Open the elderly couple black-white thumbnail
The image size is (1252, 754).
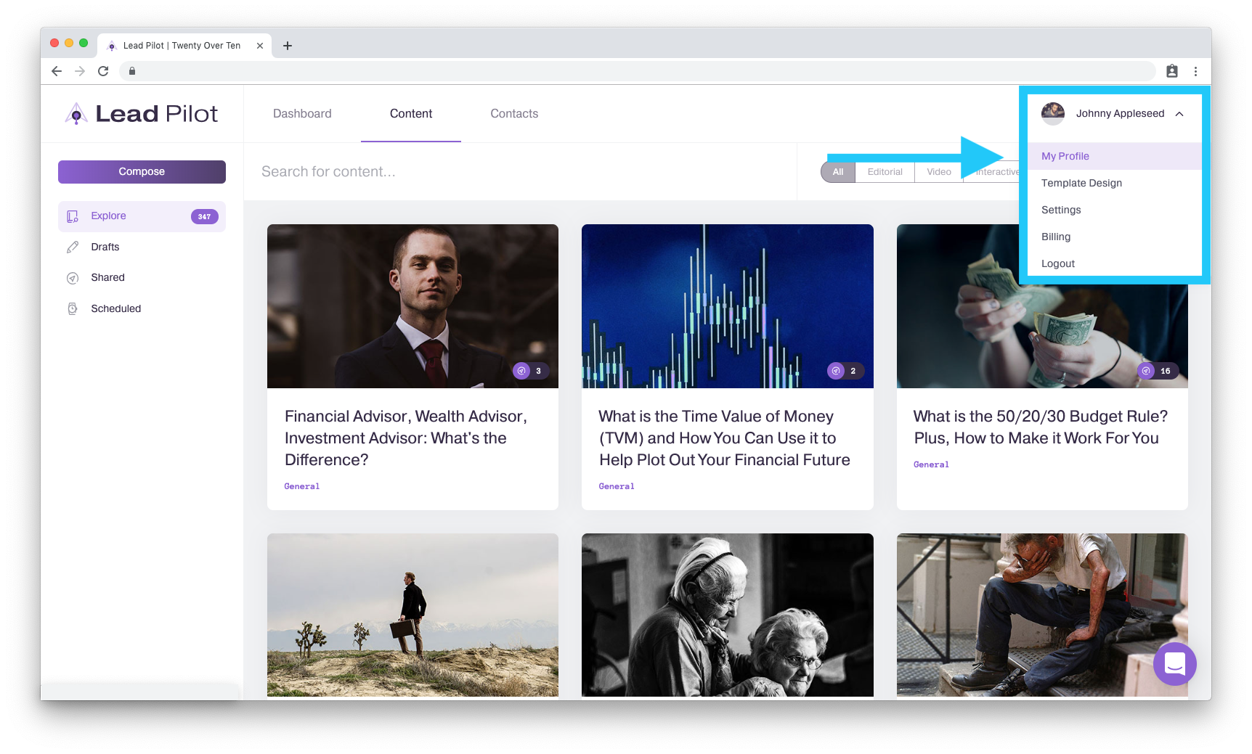[728, 615]
